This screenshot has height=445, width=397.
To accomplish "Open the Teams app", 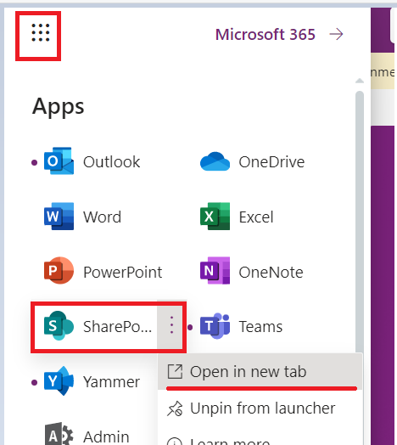I will point(241,326).
